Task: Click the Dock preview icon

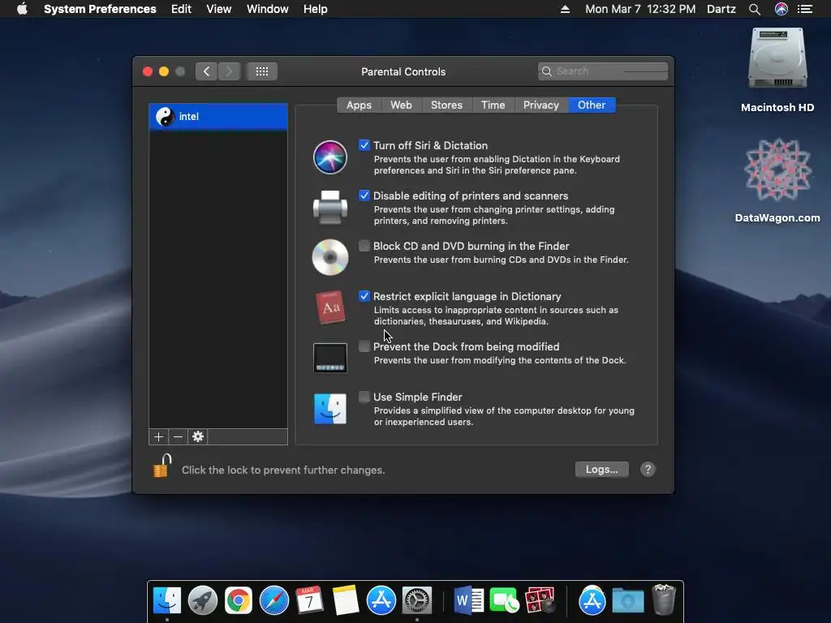Action: click(329, 358)
